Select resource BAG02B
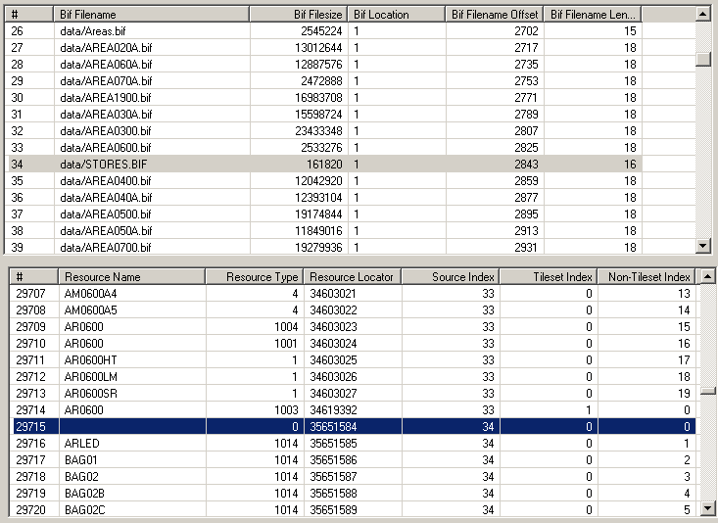718x523 pixels. click(353, 494)
